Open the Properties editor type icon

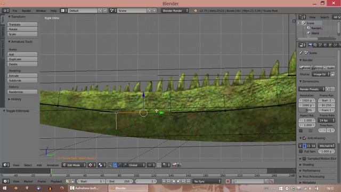[302, 45]
